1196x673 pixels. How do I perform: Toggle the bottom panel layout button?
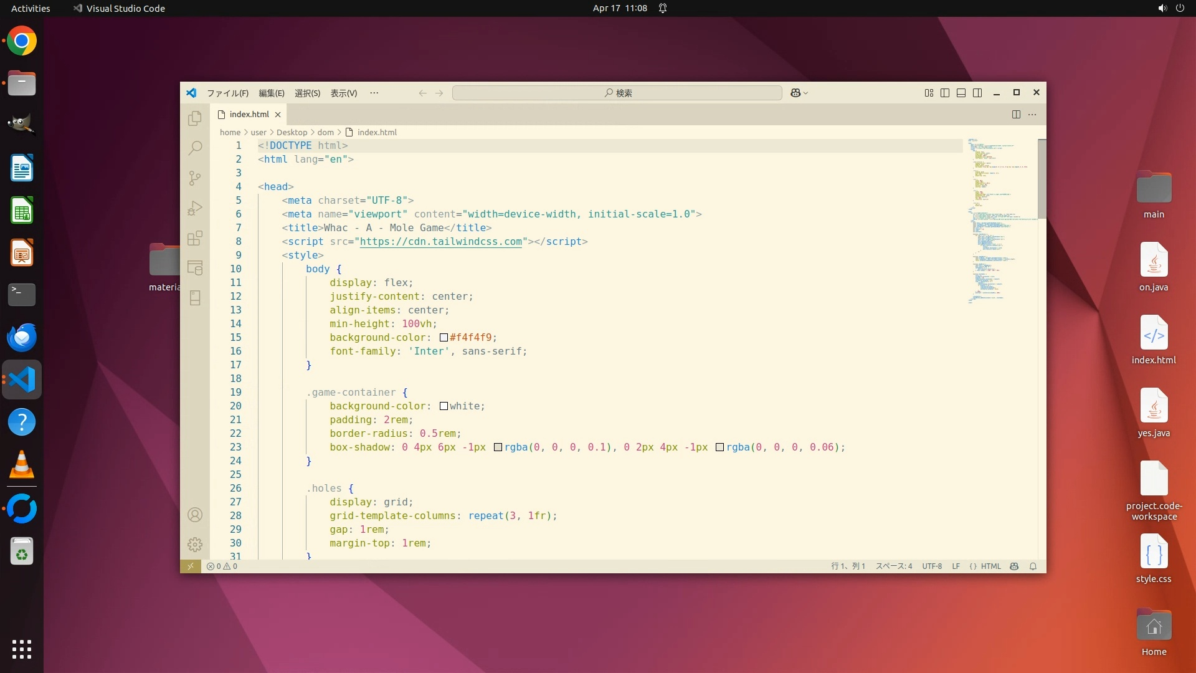click(x=961, y=93)
